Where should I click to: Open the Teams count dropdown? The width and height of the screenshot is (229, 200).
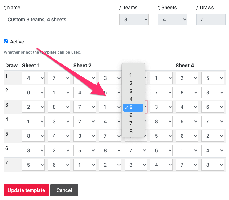[x=134, y=19]
